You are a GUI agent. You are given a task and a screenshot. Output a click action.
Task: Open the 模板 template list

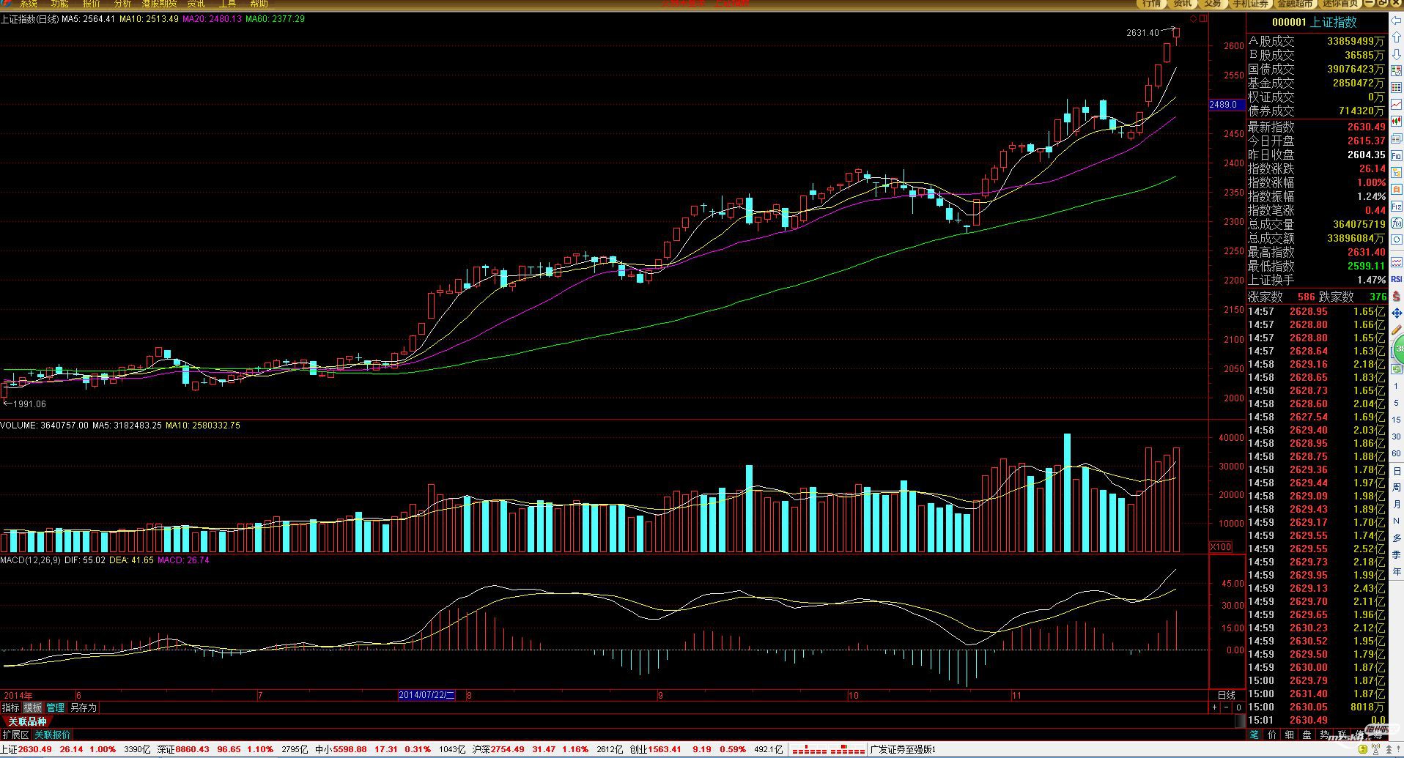click(x=33, y=707)
